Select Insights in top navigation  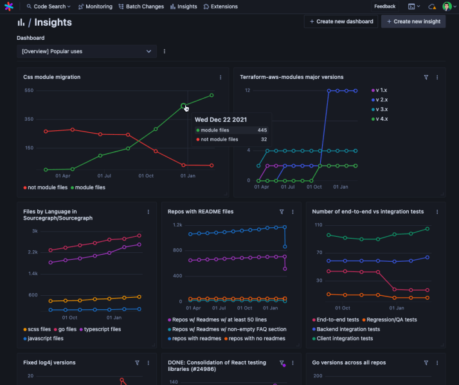coord(184,6)
